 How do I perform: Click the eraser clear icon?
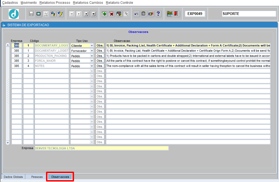126,14
